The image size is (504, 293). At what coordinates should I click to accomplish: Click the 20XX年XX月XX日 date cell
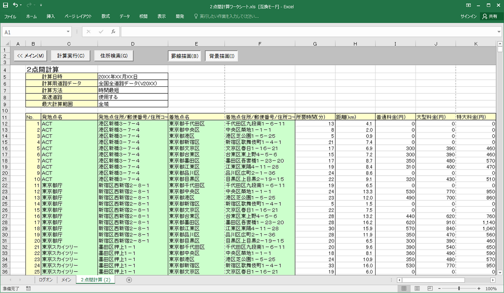tap(133, 77)
